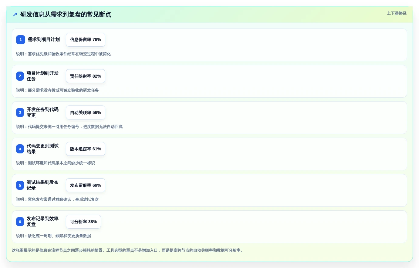Click the note about 需求优先级和验收条件

(63, 54)
